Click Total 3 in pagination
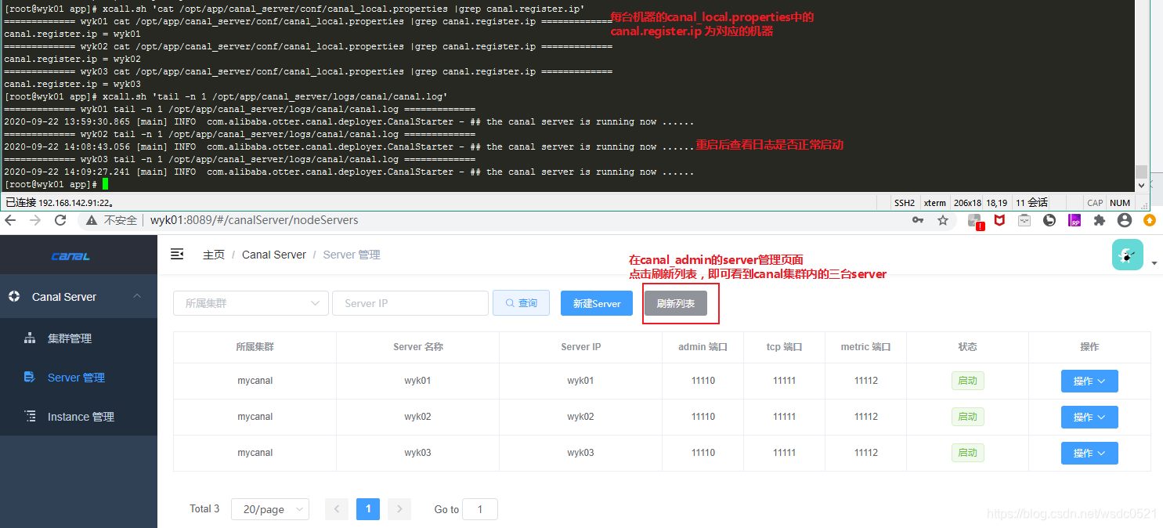 (204, 509)
